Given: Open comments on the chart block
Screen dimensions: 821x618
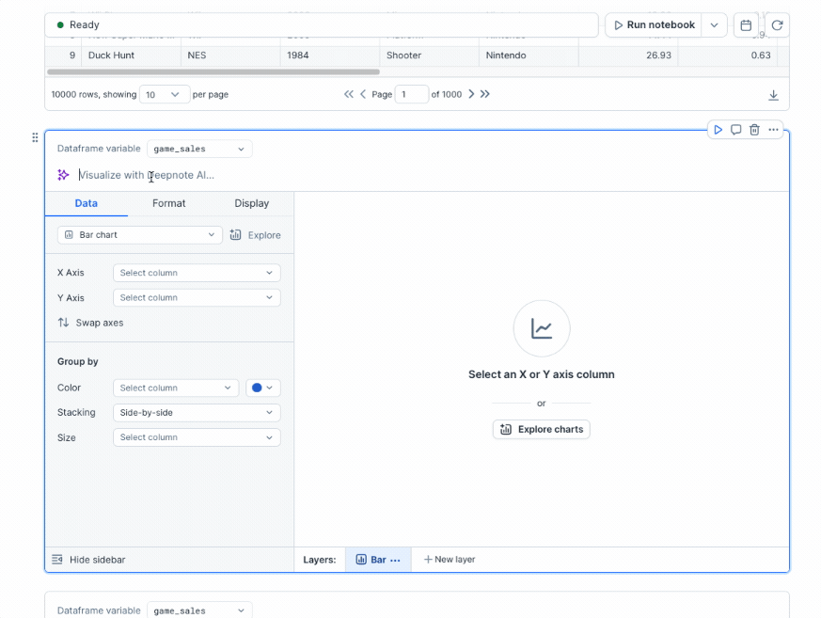Looking at the screenshot, I should pos(735,130).
